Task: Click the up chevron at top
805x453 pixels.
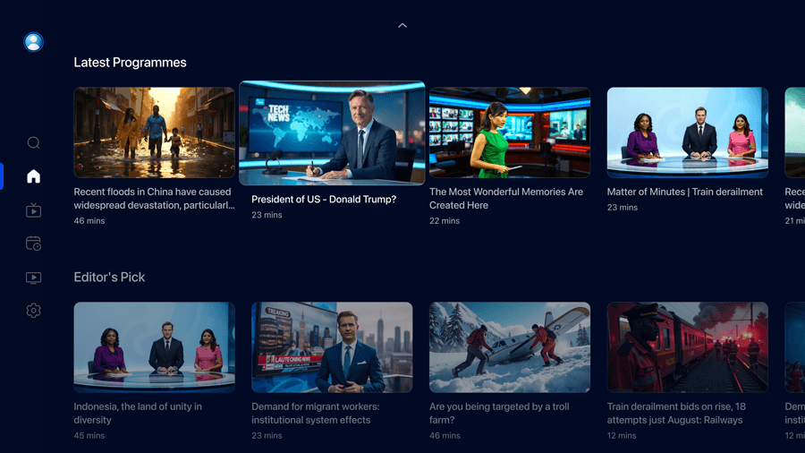Action: click(402, 25)
